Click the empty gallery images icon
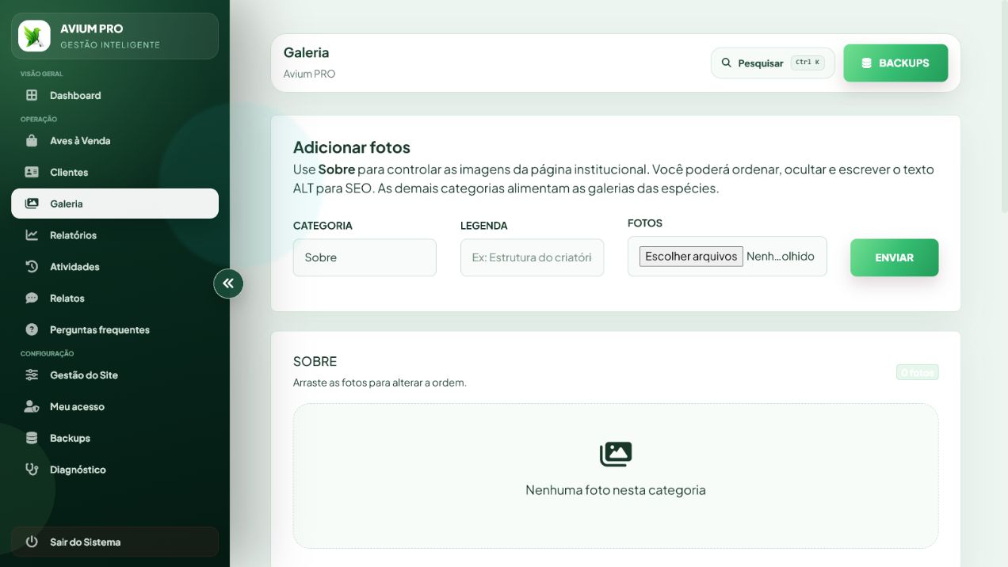 pyautogui.click(x=616, y=454)
